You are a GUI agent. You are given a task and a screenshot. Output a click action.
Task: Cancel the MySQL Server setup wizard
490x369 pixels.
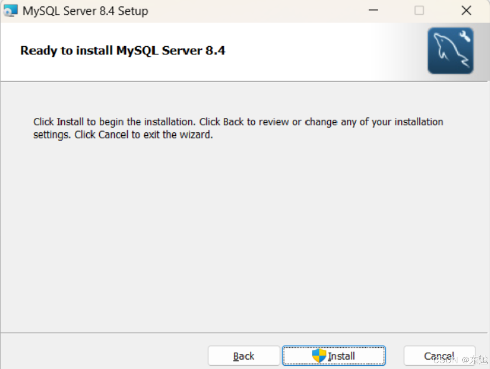pos(439,356)
